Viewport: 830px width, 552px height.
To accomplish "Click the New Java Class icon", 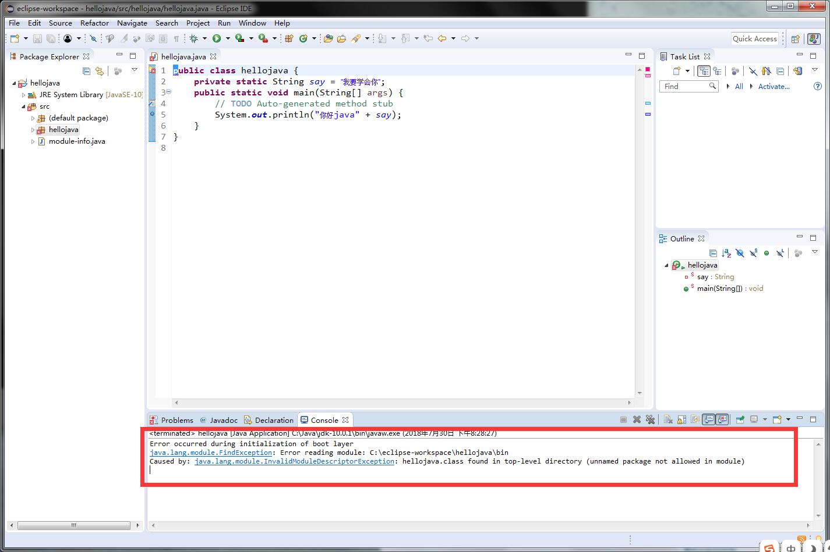I will [x=303, y=38].
